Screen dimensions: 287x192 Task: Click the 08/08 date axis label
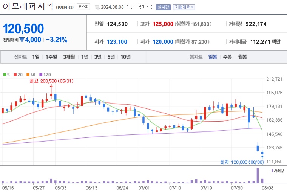point(267,188)
